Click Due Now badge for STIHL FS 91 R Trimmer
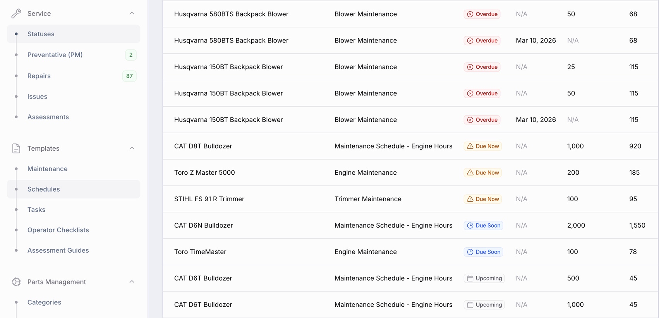Image resolution: width=659 pixels, height=318 pixels. click(483, 199)
